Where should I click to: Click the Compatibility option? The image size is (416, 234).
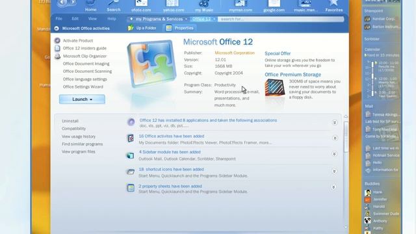73,129
